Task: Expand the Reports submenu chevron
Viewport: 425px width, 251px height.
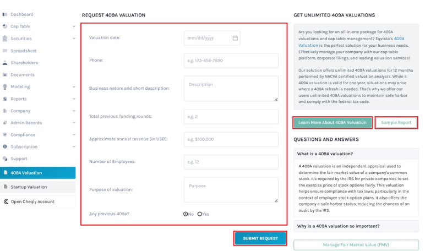Action: click(x=74, y=99)
